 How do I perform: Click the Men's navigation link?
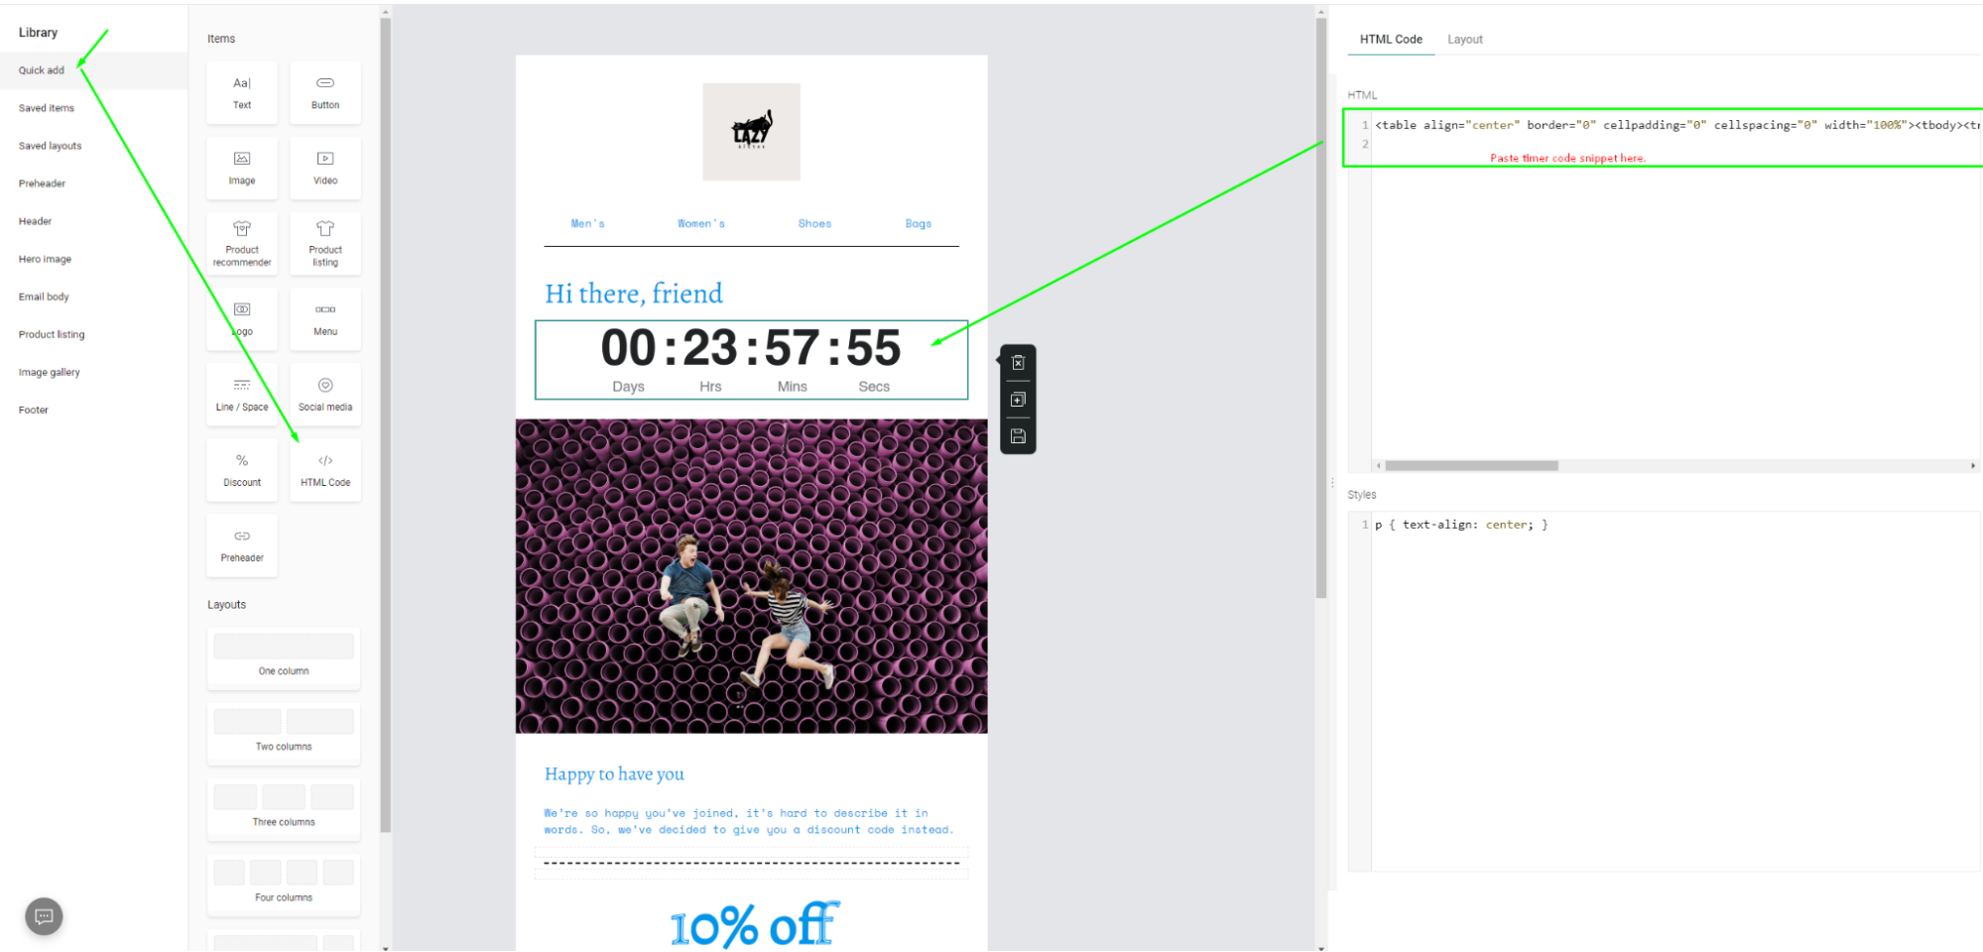point(587,223)
